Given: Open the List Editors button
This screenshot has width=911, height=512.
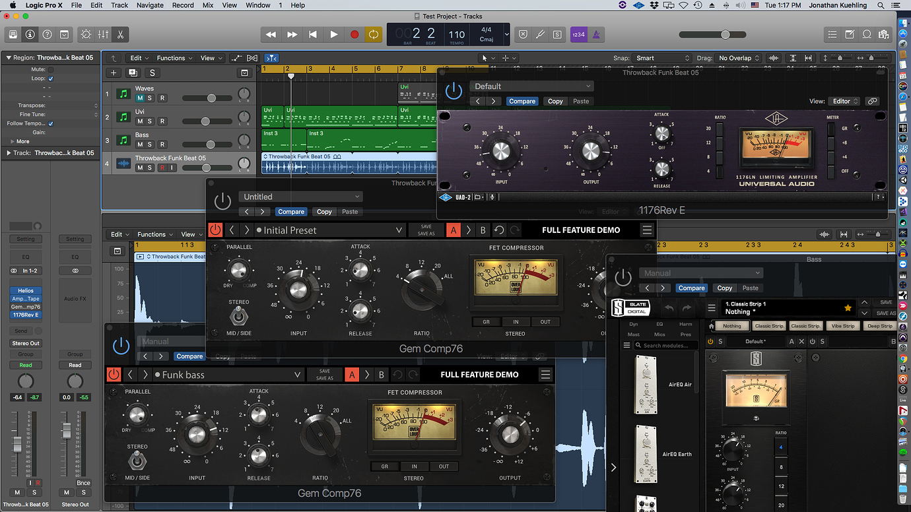Looking at the screenshot, I should point(834,34).
